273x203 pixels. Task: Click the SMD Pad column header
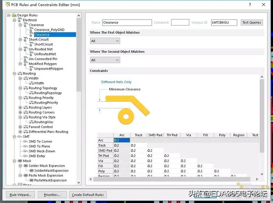155,135
